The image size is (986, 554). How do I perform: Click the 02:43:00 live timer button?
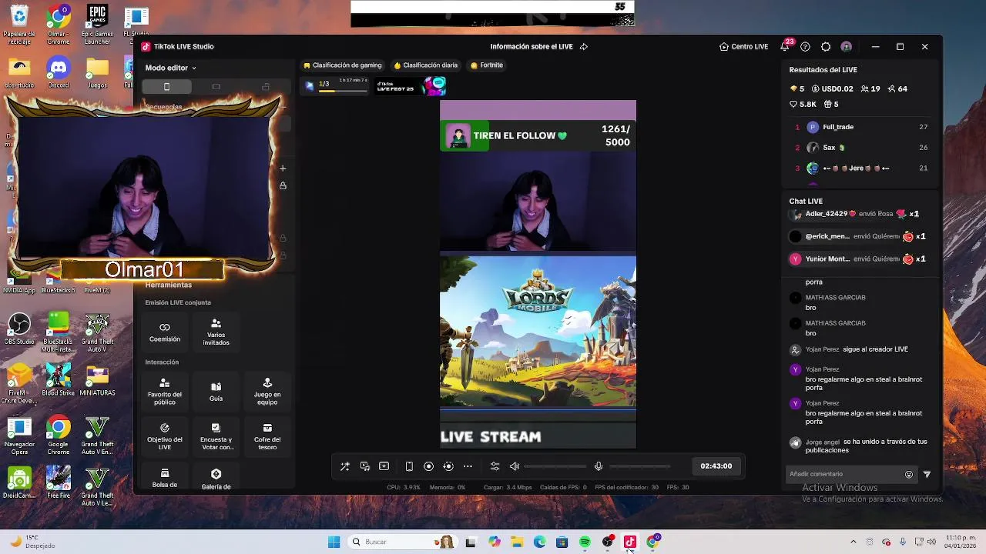point(716,466)
